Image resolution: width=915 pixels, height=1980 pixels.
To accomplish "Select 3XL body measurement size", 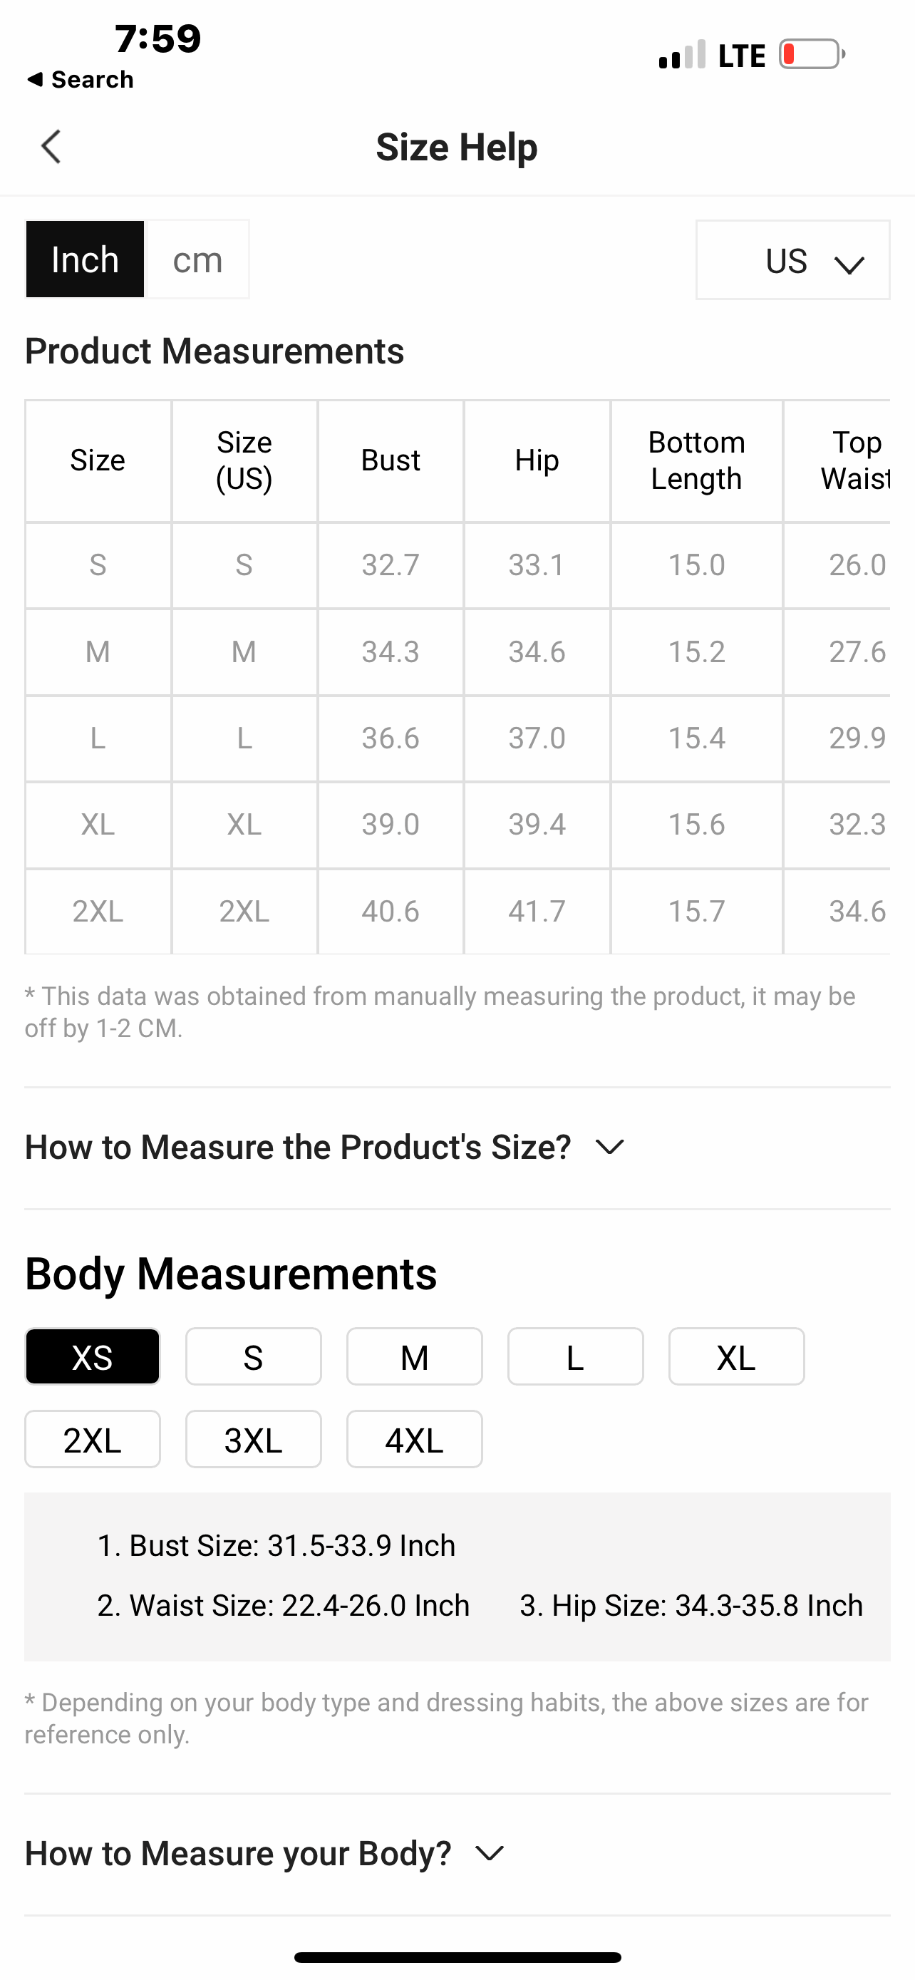I will pyautogui.click(x=254, y=1440).
